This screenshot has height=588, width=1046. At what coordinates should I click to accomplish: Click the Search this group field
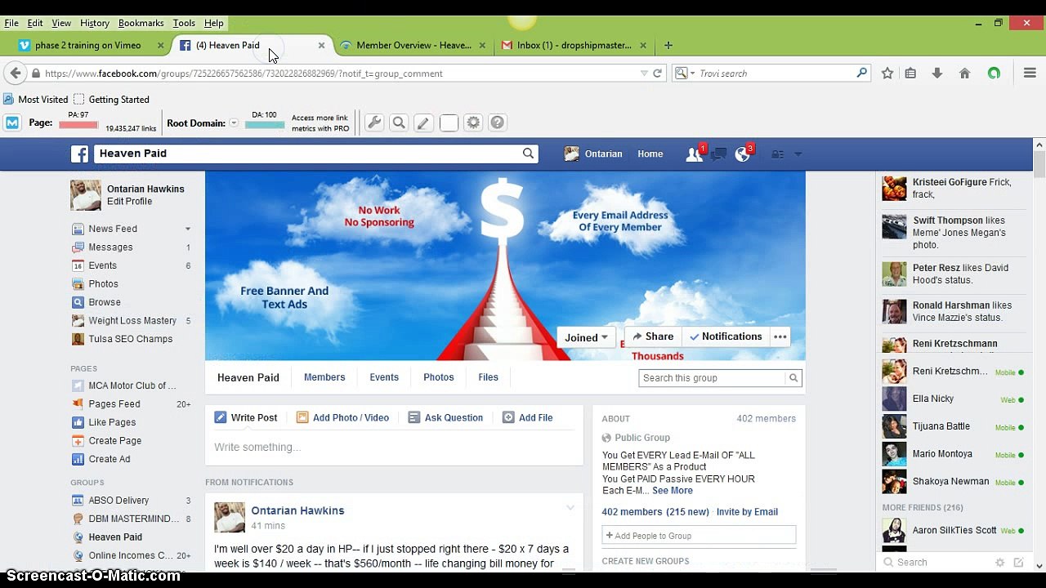pos(712,378)
